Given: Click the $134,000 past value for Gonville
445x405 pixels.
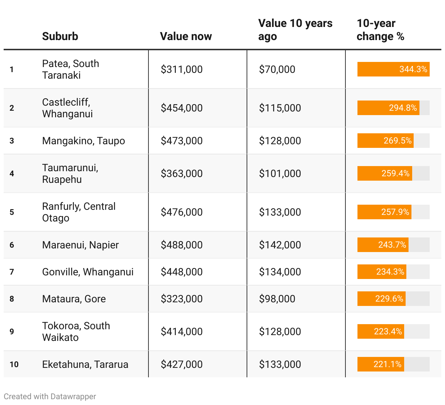Looking at the screenshot, I should [x=280, y=272].
